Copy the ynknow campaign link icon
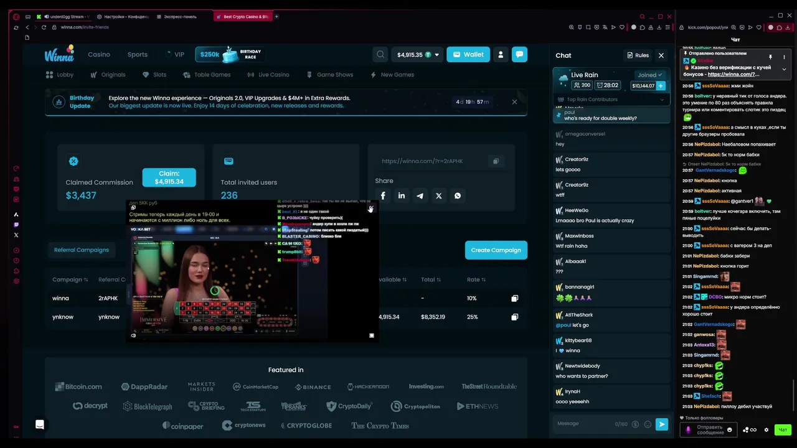Viewport: 797px width, 448px height. 514,317
